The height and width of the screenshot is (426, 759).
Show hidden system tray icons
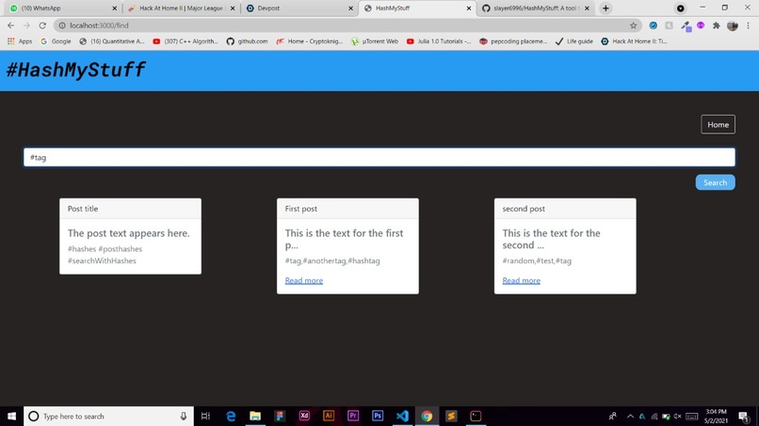630,417
